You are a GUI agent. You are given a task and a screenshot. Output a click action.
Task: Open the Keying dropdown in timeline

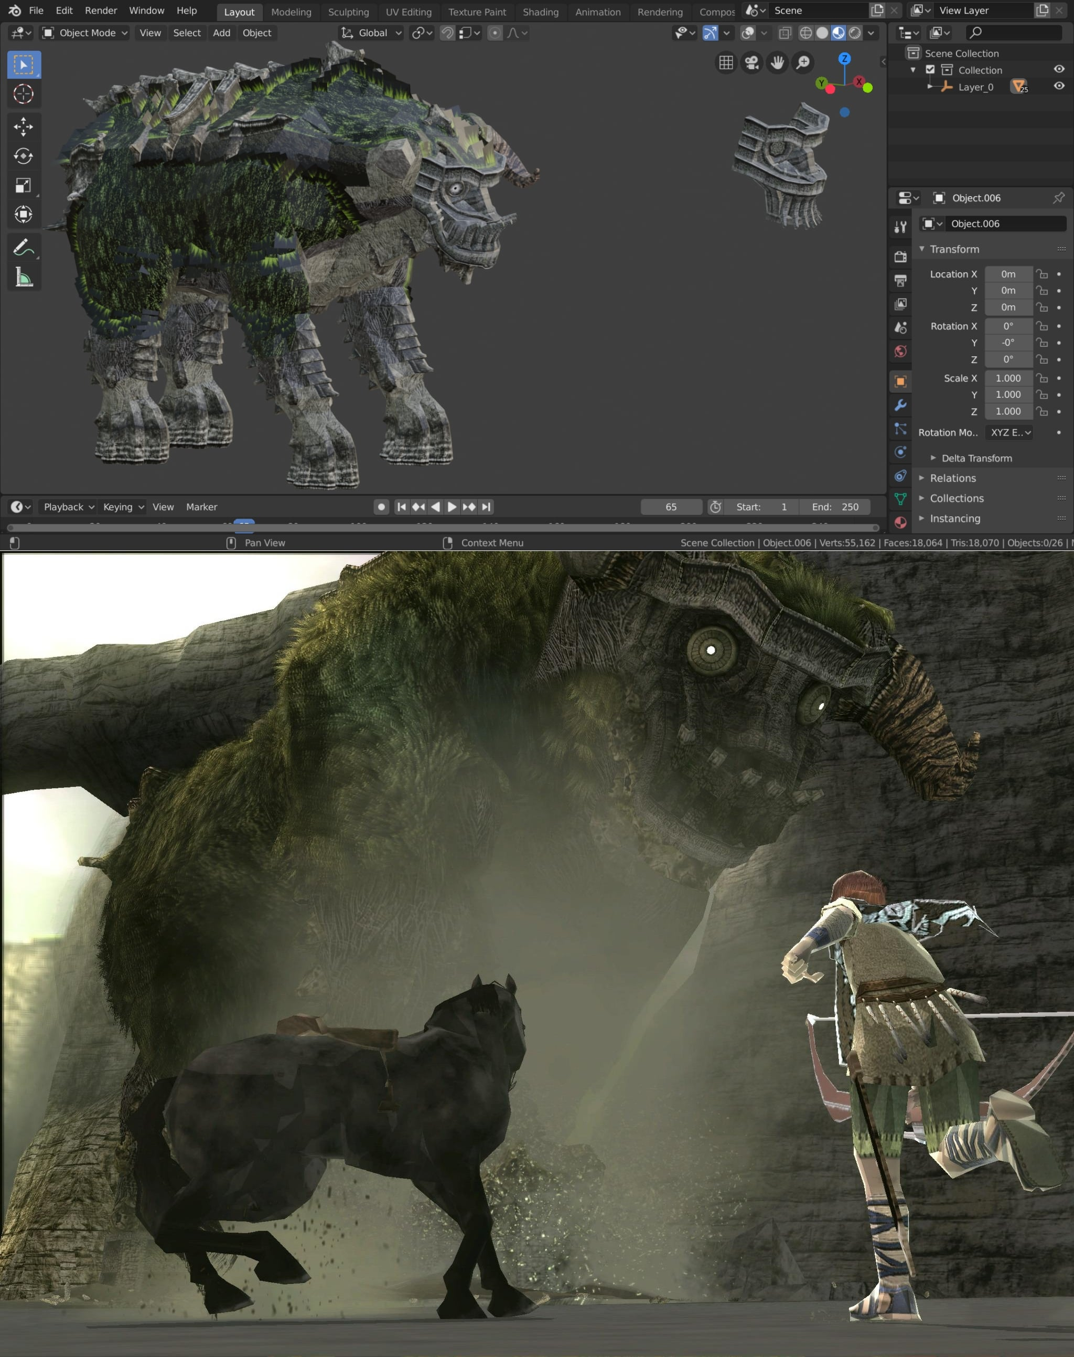[123, 507]
